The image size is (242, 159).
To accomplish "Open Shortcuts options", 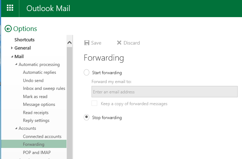I will point(25,40).
